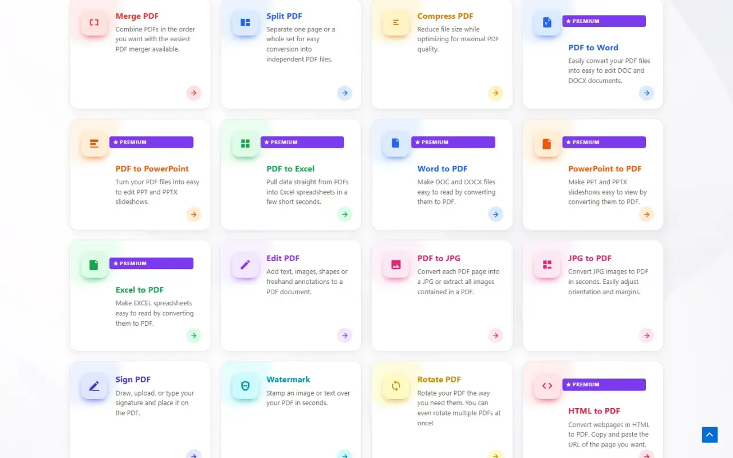Viewport: 733px width, 458px height.
Task: Open the PDF to Word document icon
Action: click(x=547, y=23)
